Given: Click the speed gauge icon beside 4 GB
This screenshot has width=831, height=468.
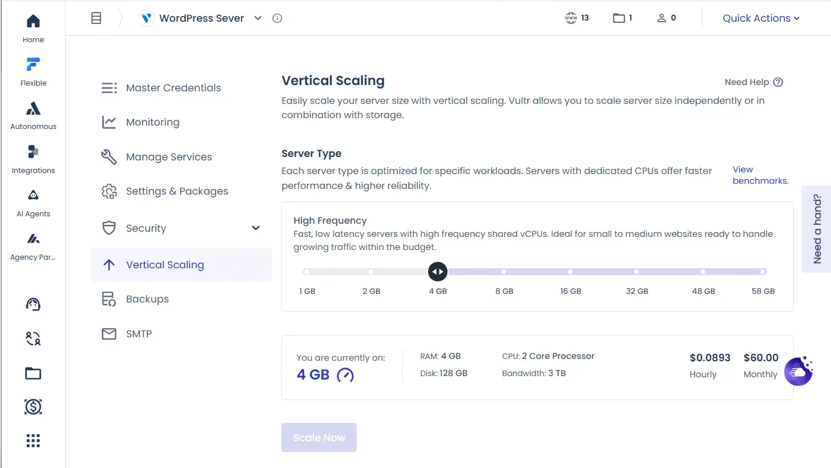Looking at the screenshot, I should (x=345, y=375).
